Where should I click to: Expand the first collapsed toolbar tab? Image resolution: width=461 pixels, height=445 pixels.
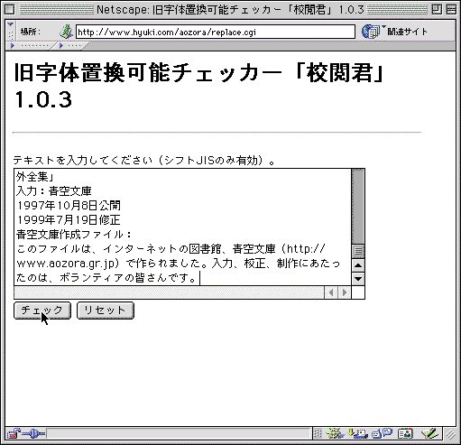coord(30,46)
